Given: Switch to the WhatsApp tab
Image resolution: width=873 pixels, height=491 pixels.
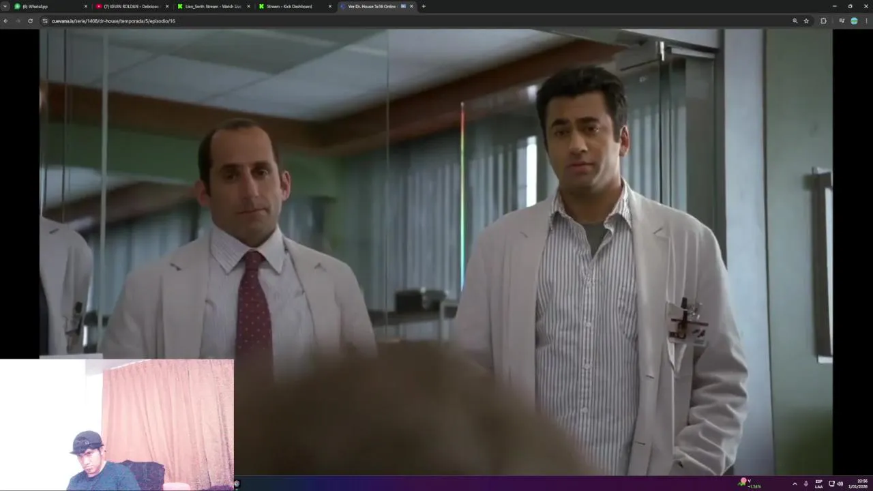Looking at the screenshot, I should pyautogui.click(x=50, y=6).
